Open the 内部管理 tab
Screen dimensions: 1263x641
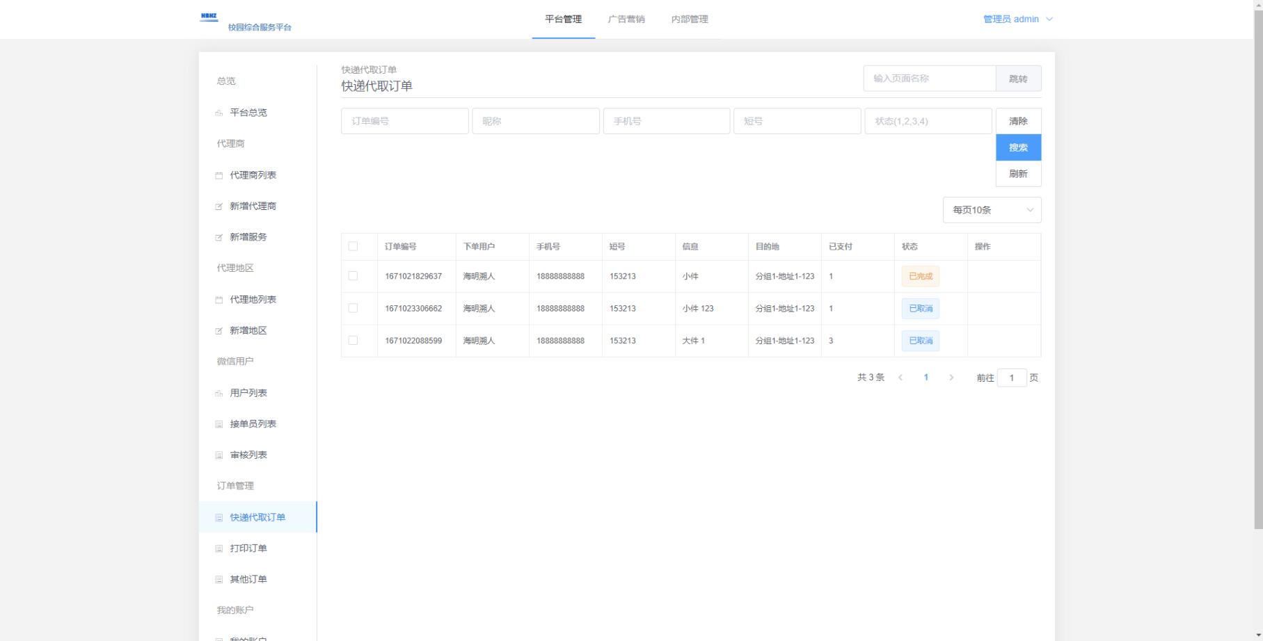tap(690, 19)
